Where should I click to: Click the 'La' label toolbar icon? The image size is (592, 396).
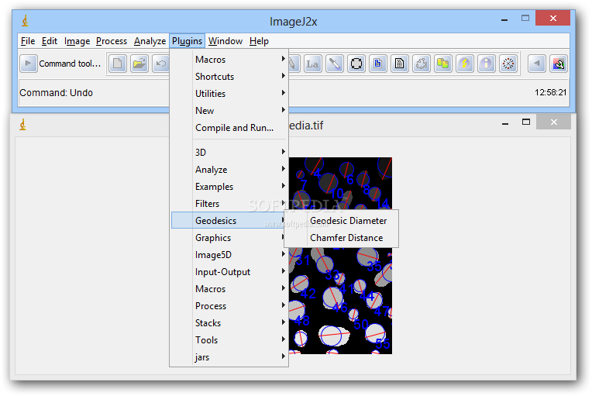pyautogui.click(x=312, y=64)
